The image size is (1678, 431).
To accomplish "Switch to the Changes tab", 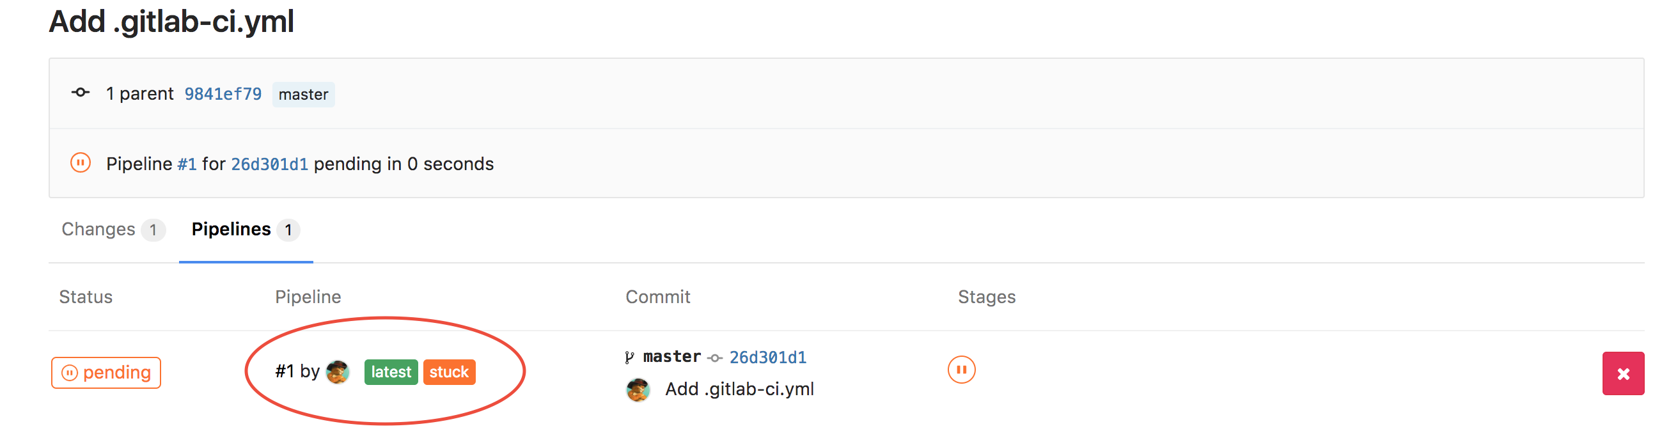I will coord(113,229).
